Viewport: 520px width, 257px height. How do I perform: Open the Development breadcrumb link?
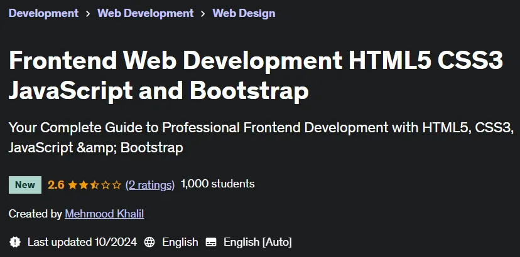click(x=43, y=13)
